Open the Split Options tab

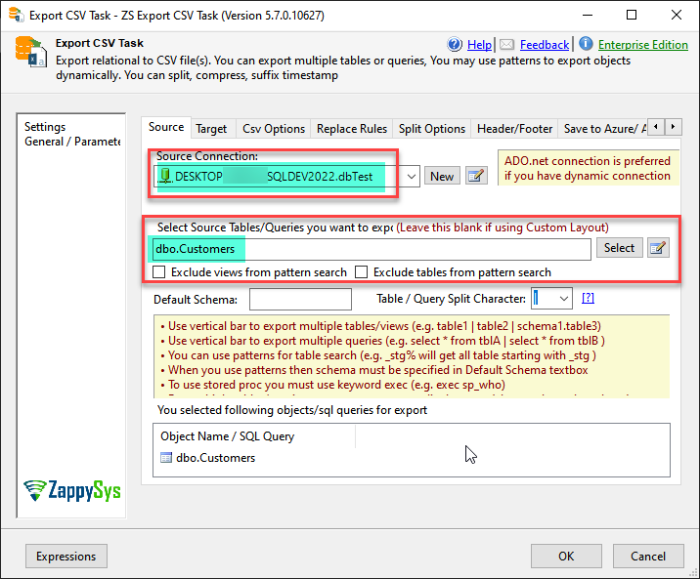(432, 129)
